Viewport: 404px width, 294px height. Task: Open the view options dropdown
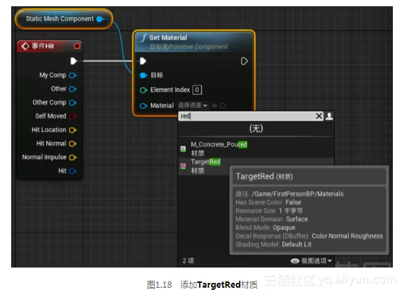point(311,261)
